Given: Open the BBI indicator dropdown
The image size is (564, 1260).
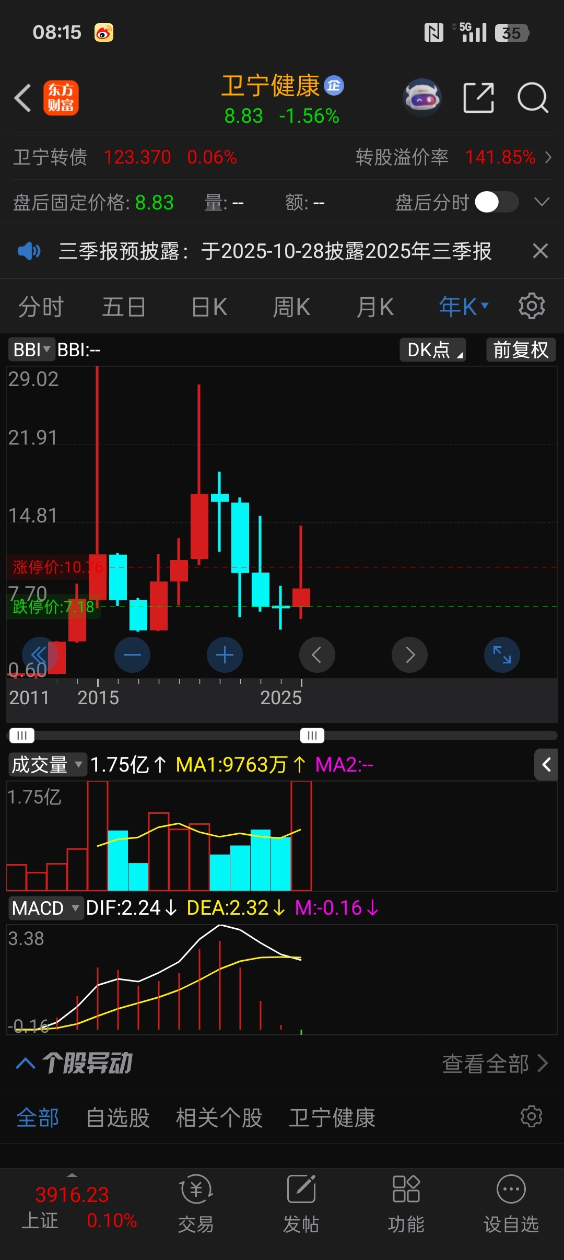Looking at the screenshot, I should [x=31, y=349].
